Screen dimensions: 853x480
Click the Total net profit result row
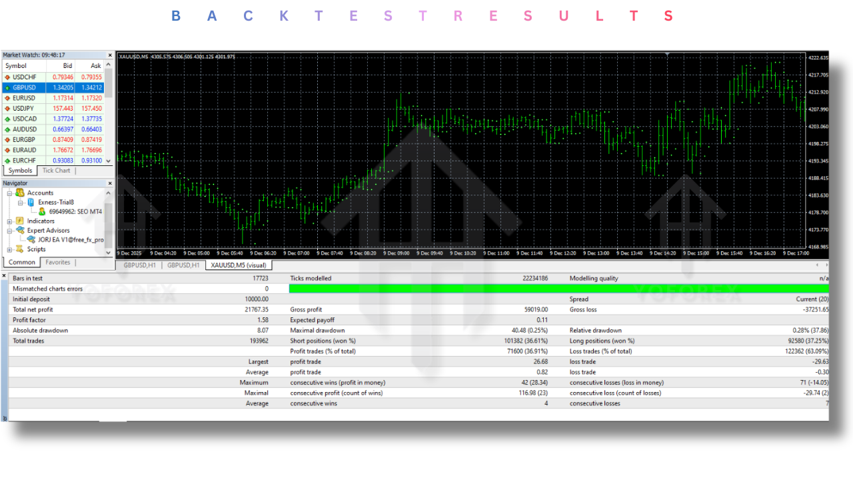[40, 309]
